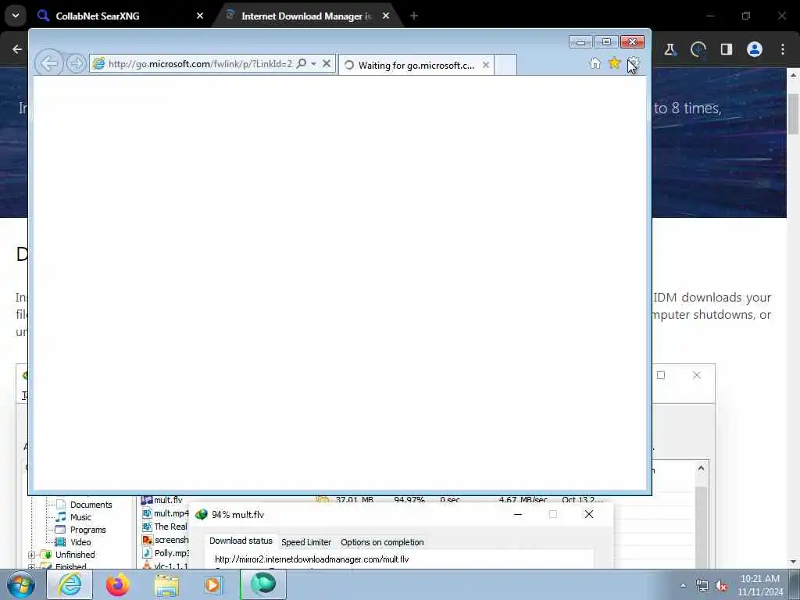Screen dimensions: 800x600
Task: Click IDM icon in mult.flv dialog title
Action: point(202,514)
